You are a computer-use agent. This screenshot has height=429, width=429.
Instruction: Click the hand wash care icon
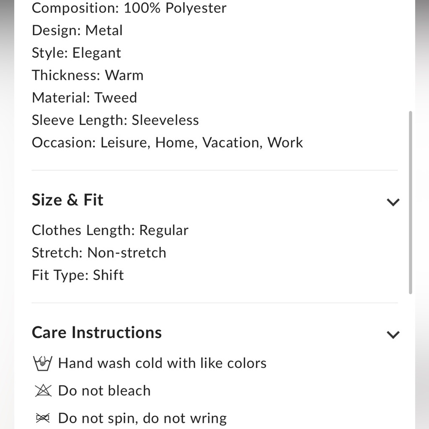click(42, 363)
